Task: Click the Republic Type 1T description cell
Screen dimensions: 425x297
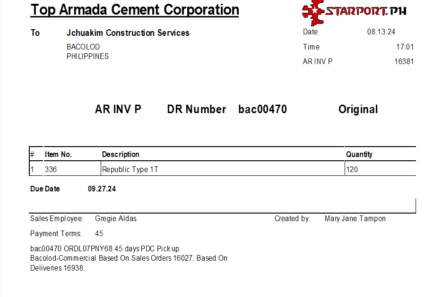Action: [130, 170]
